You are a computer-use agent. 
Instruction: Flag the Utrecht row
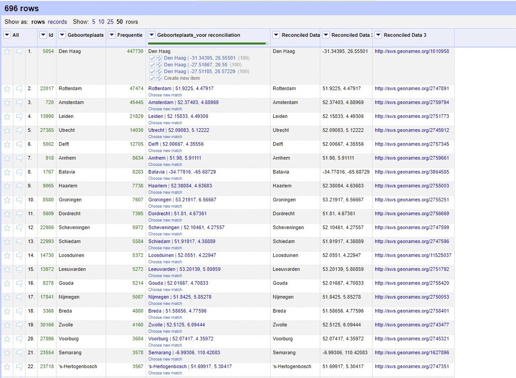click(x=19, y=131)
